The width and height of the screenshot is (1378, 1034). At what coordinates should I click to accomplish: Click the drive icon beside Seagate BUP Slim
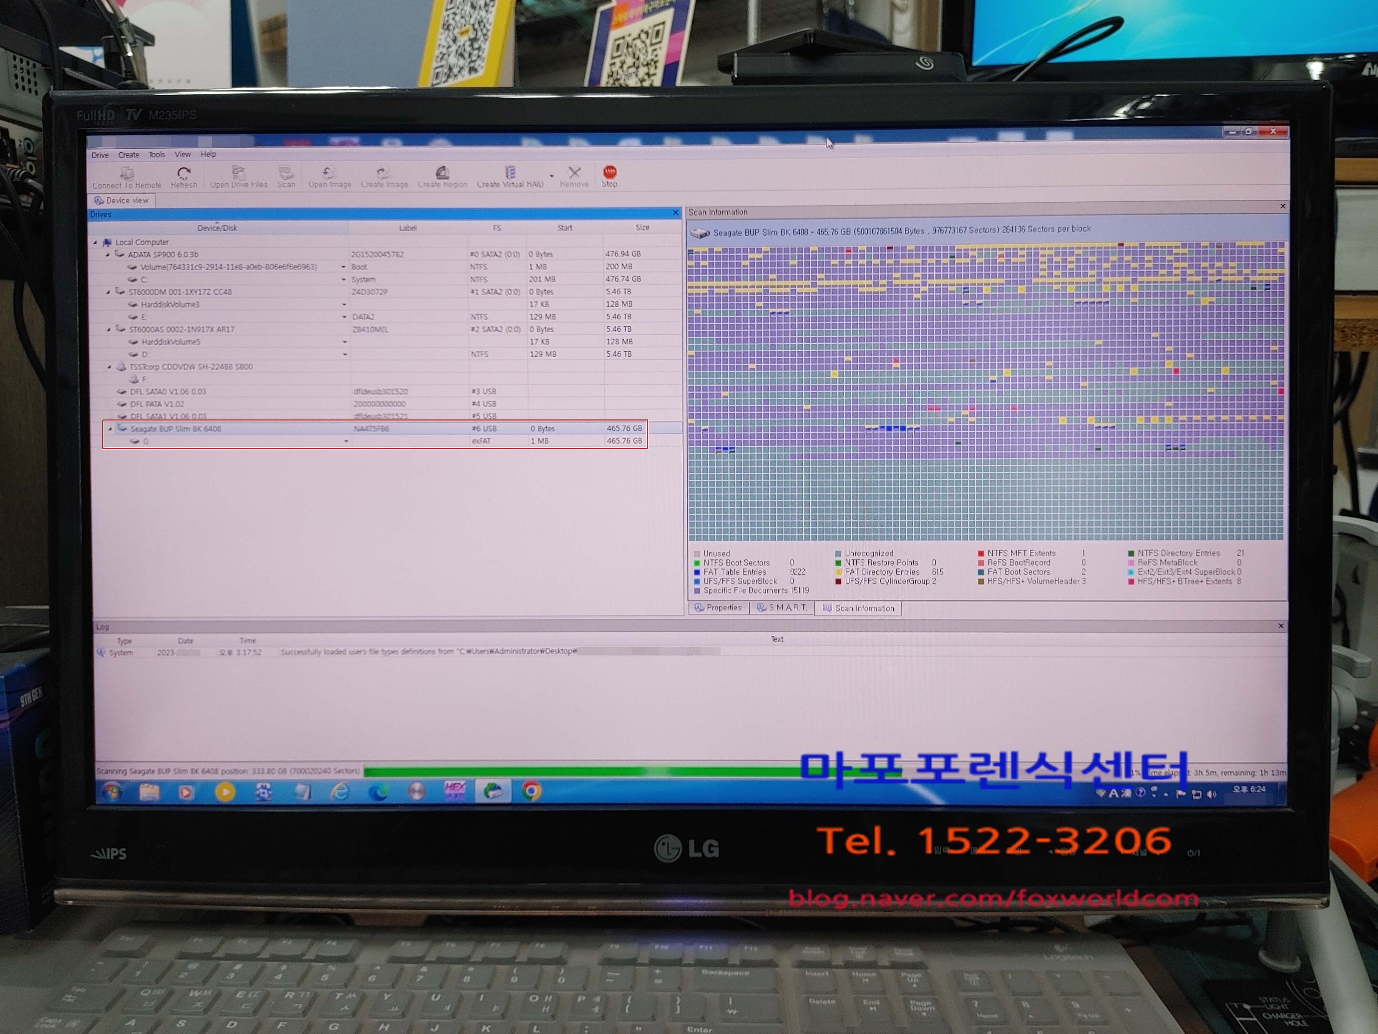[x=122, y=429]
